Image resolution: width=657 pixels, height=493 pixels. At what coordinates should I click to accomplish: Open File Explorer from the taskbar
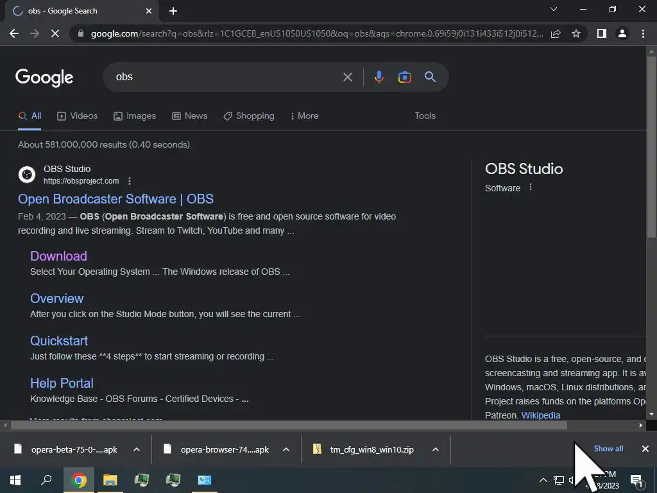[110, 480]
